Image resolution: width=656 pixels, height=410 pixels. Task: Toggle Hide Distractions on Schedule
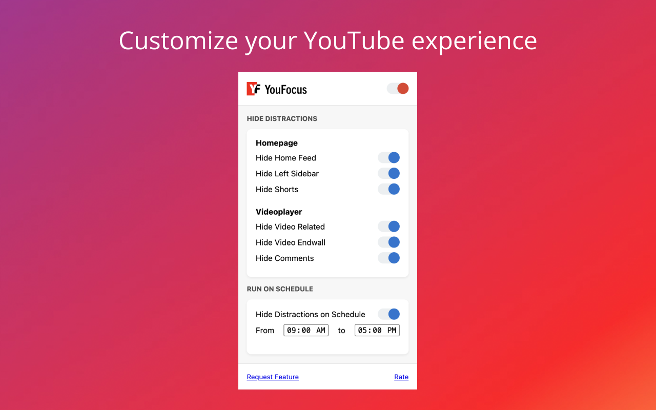(x=388, y=314)
